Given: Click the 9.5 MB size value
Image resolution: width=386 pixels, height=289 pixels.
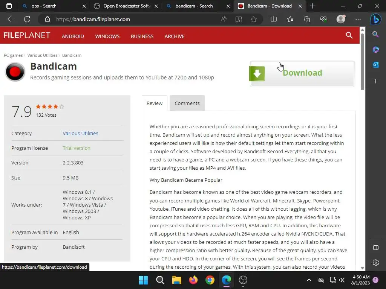Looking at the screenshot, I should tap(70, 178).
